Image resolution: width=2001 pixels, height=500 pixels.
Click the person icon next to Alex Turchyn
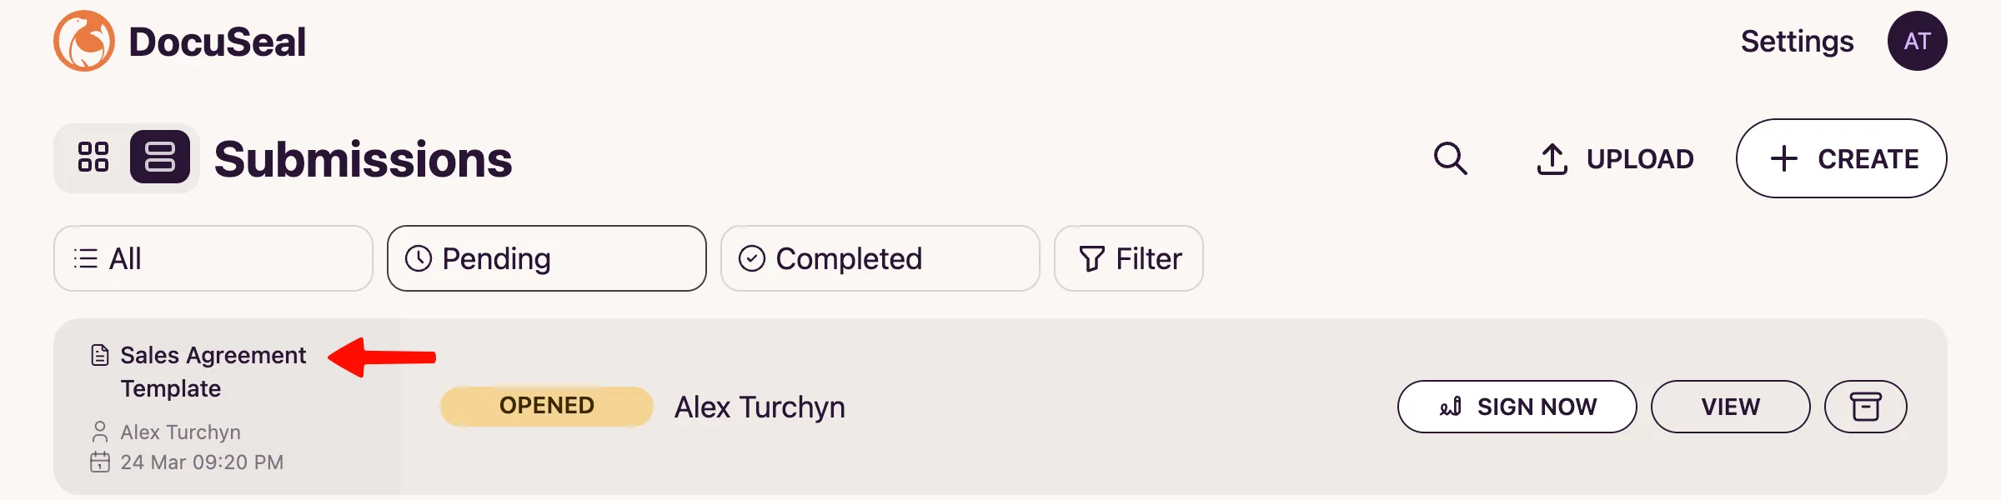point(100,431)
